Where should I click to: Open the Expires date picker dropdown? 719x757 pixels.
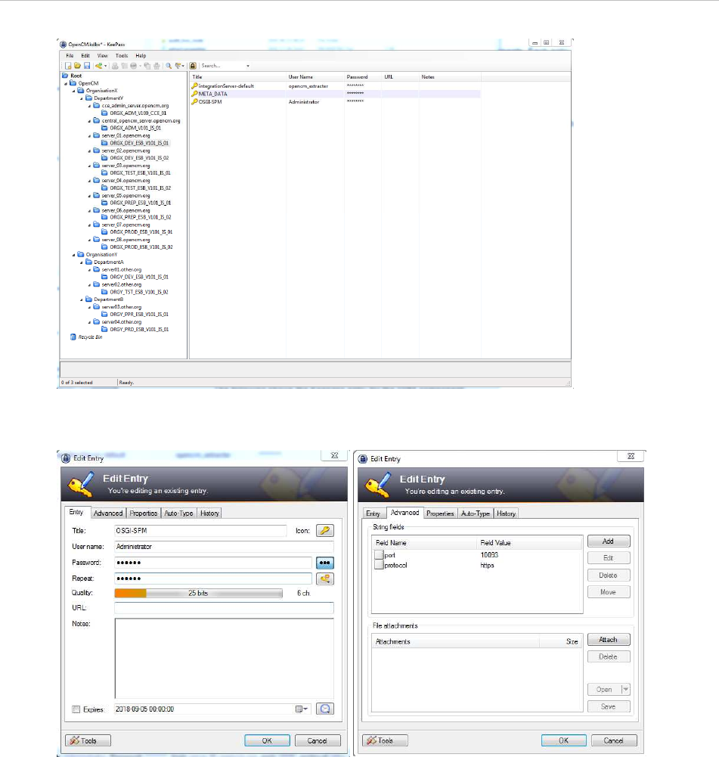tap(302, 709)
